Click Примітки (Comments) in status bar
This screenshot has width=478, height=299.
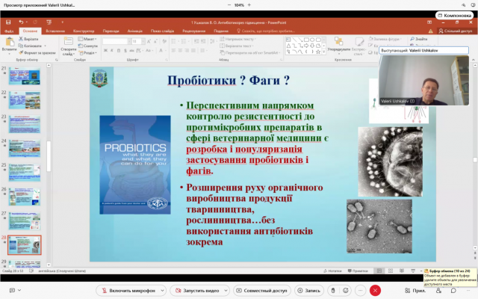[x=357, y=271]
